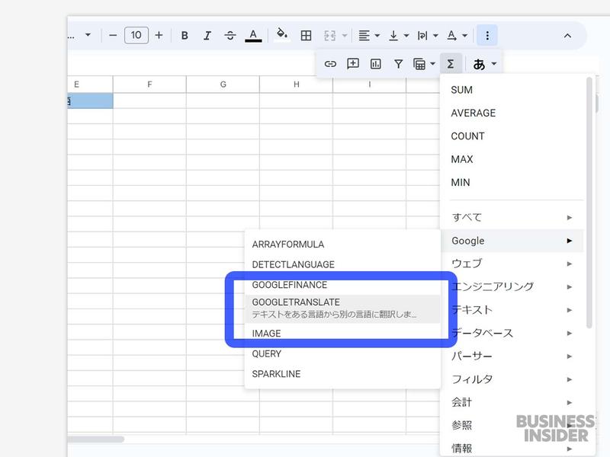This screenshot has height=457, width=610.
Task: Open the 会計 function category
Action: pyautogui.click(x=512, y=402)
